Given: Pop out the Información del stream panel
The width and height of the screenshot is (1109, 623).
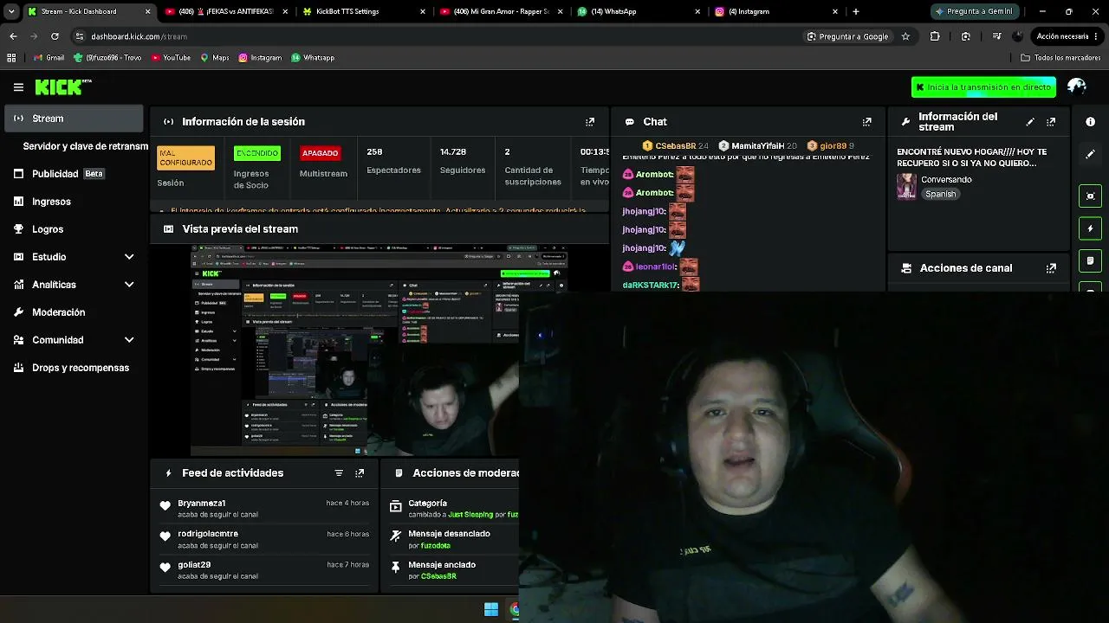Looking at the screenshot, I should click(x=1051, y=122).
